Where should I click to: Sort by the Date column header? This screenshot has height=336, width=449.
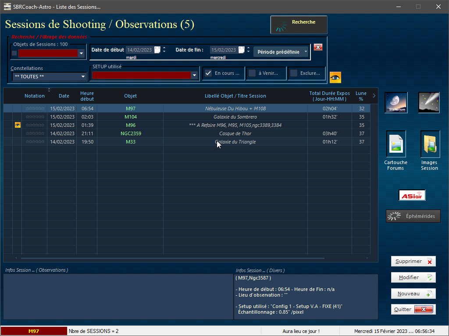(x=64, y=96)
